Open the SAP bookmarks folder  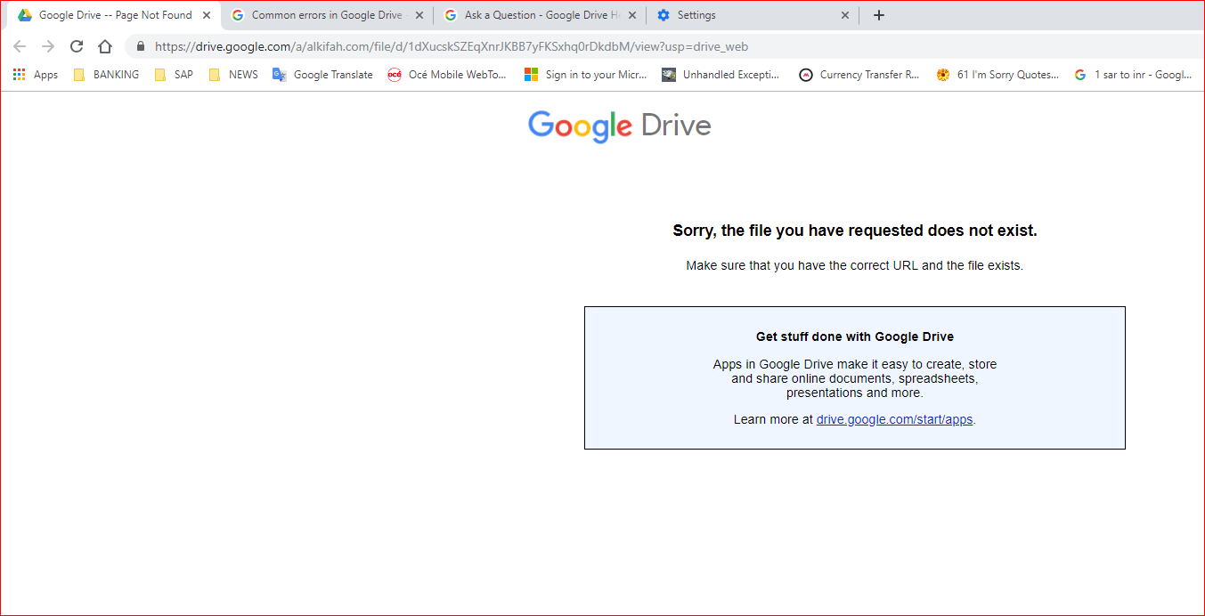174,75
